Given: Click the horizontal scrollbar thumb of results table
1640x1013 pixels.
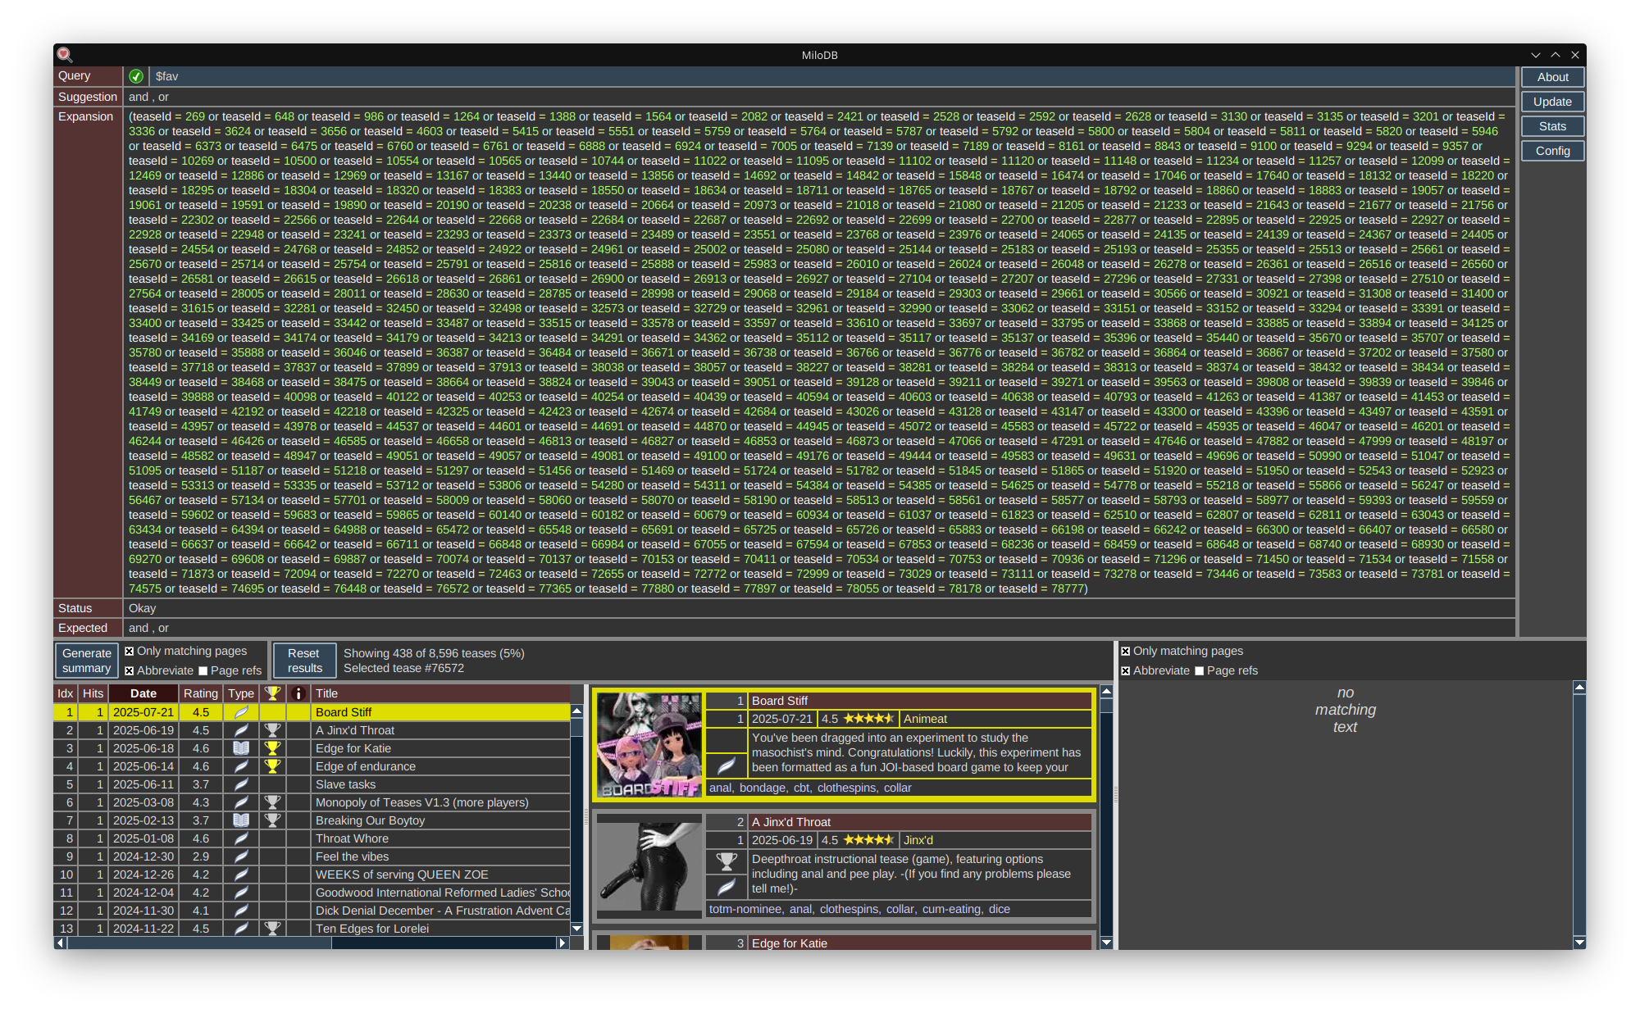Looking at the screenshot, I should [x=199, y=943].
